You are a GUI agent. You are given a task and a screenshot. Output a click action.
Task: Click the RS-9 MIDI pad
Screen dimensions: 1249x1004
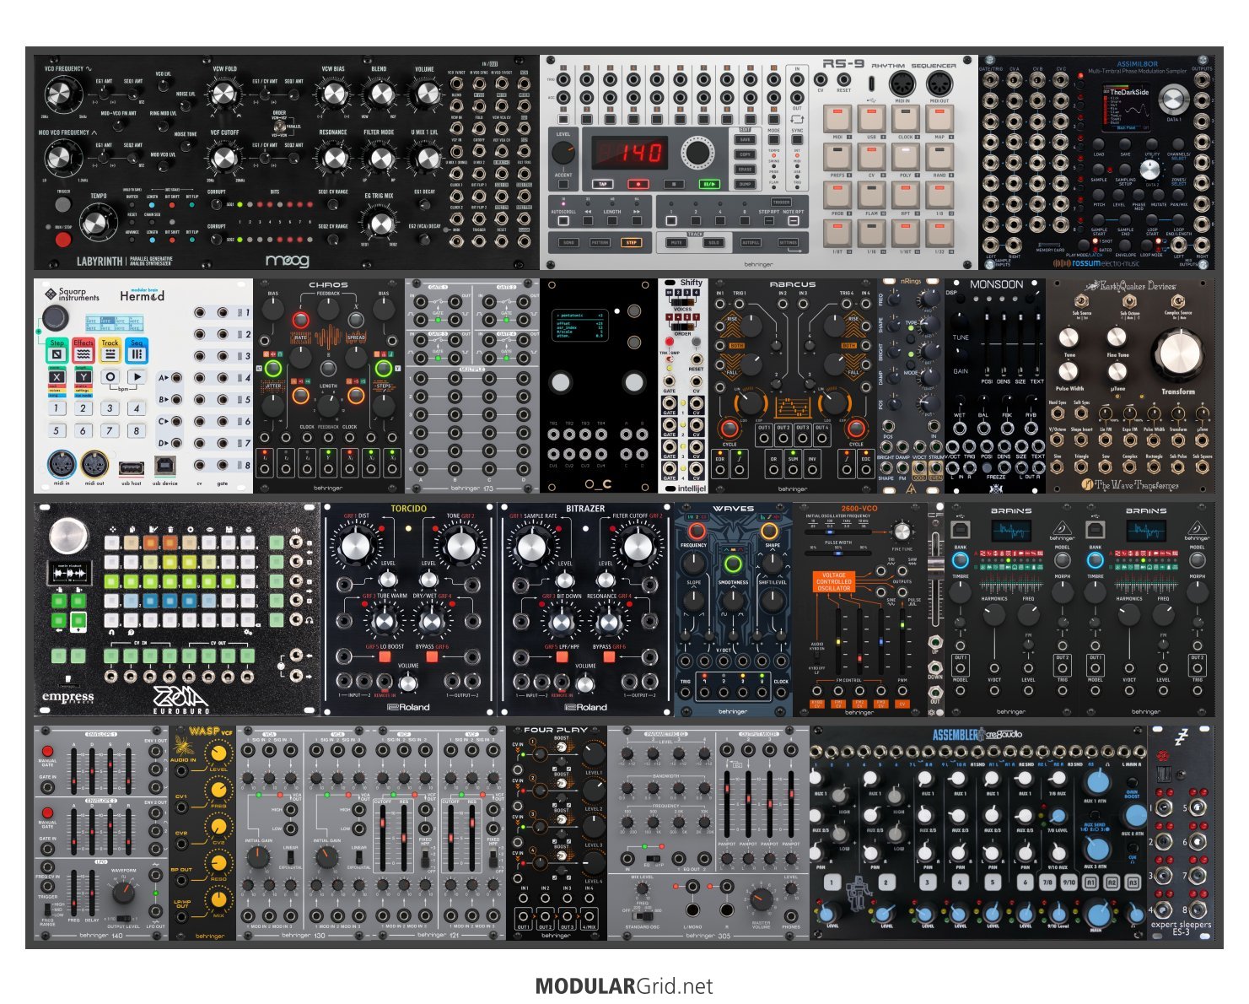(x=837, y=119)
